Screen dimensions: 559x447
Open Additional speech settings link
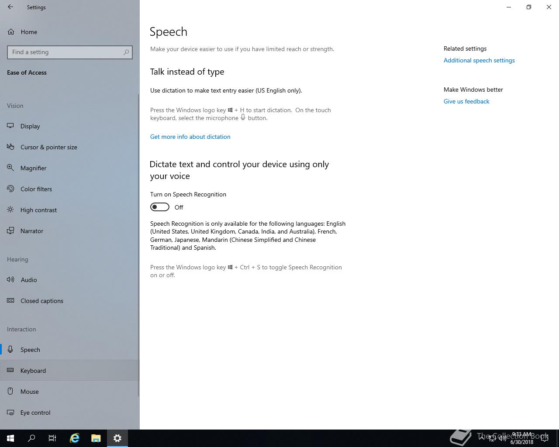(x=479, y=60)
